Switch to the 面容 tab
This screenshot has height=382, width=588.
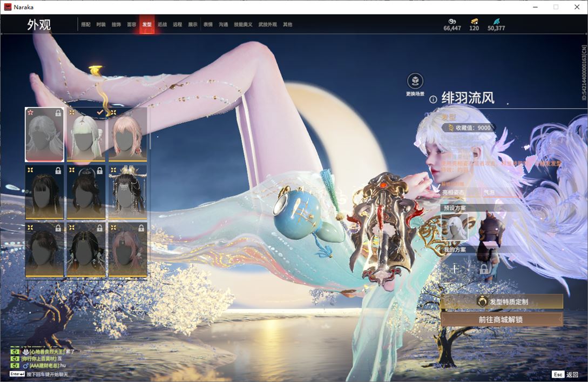tap(132, 24)
